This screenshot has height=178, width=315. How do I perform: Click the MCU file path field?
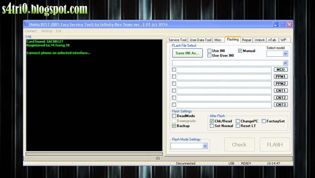(x=224, y=70)
